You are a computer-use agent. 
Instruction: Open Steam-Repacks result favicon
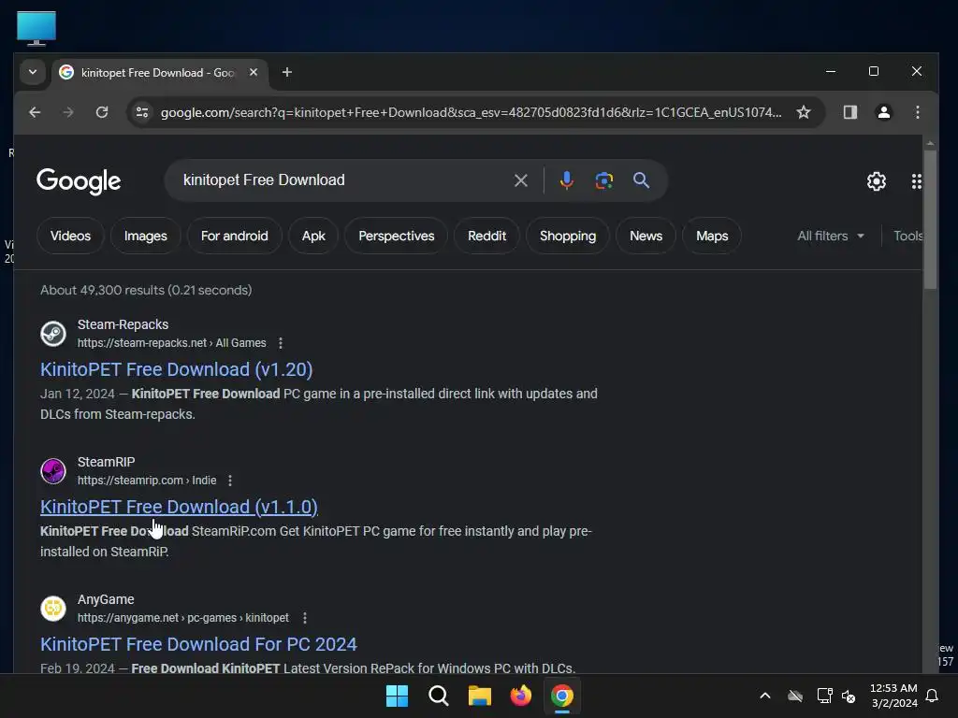coord(53,334)
